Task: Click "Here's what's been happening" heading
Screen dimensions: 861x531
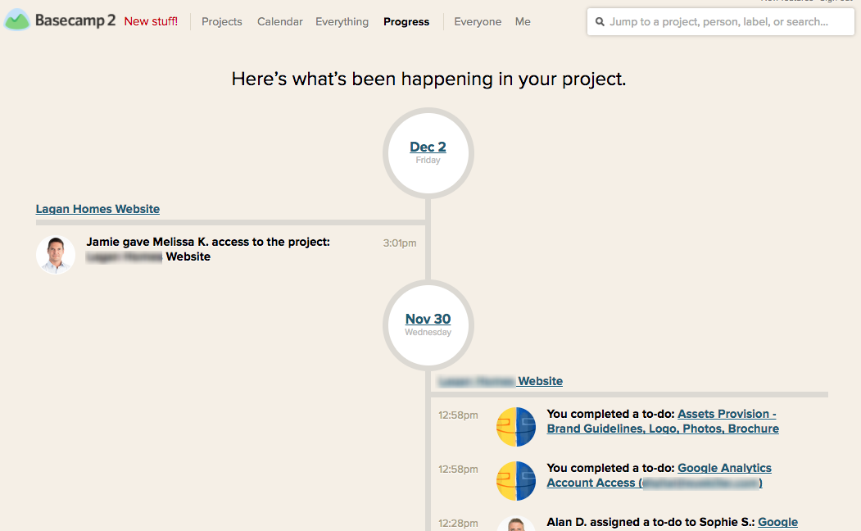Action: (428, 79)
